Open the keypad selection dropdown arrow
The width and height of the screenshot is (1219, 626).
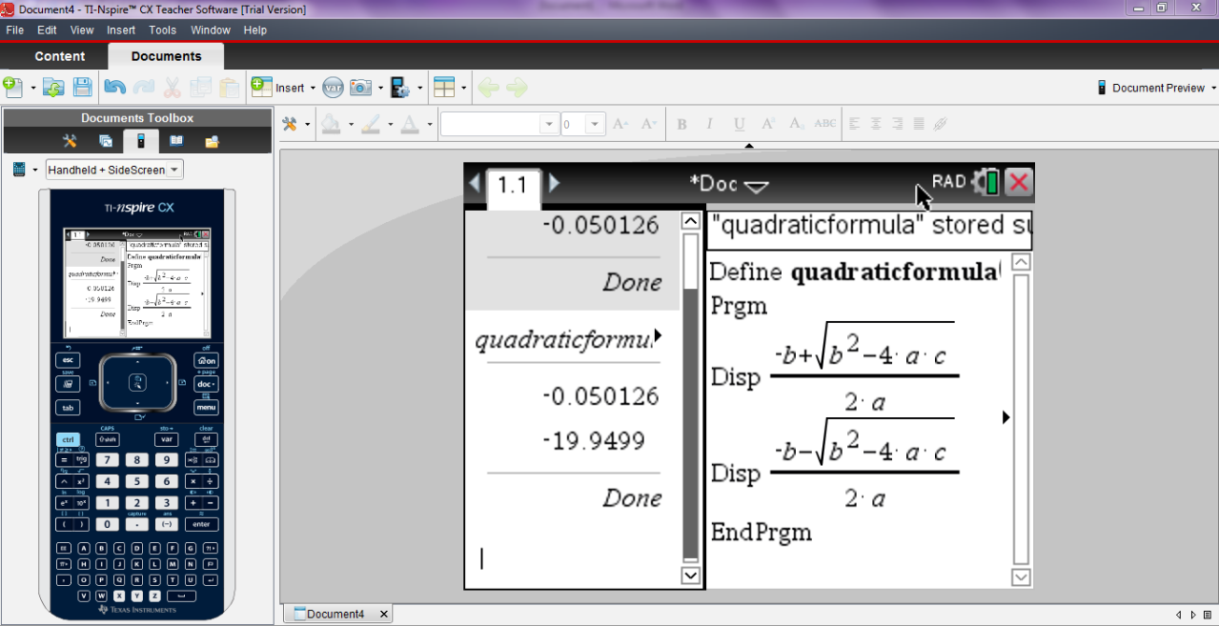35,171
